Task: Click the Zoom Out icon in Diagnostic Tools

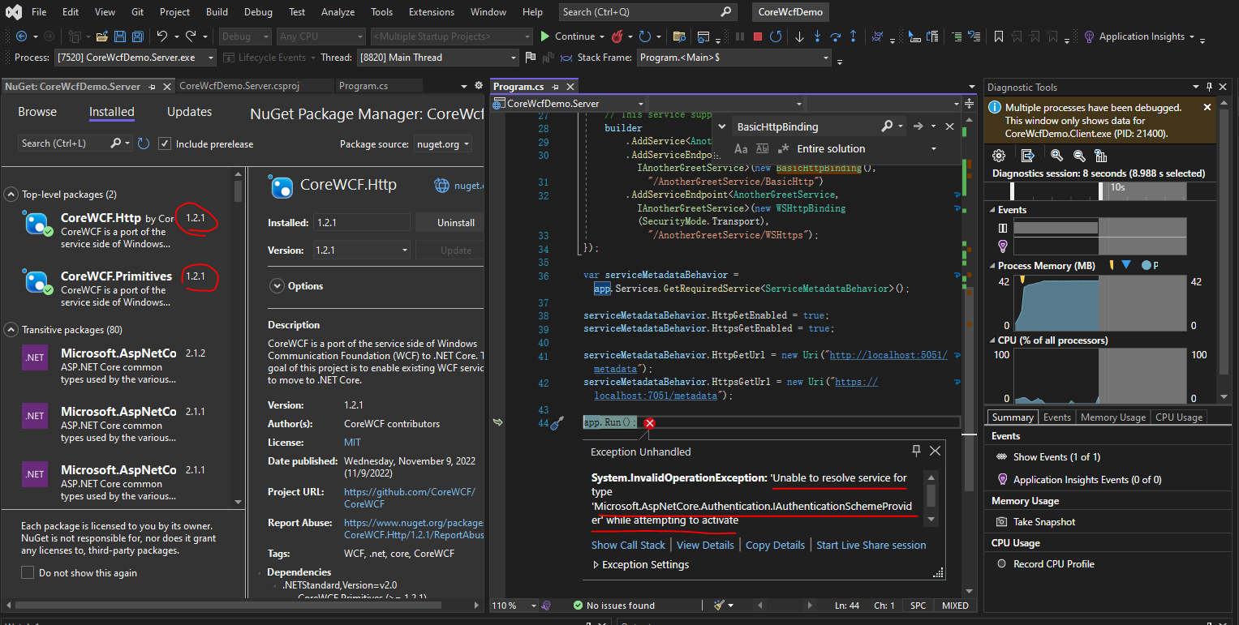Action: pos(1079,156)
